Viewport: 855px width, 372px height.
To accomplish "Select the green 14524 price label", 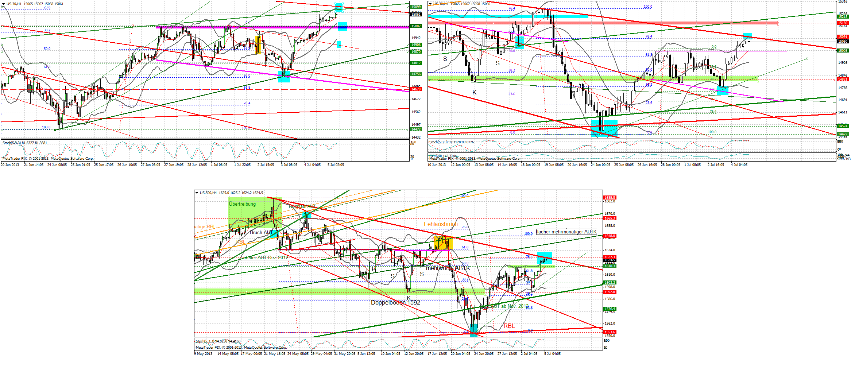I will 843,126.
